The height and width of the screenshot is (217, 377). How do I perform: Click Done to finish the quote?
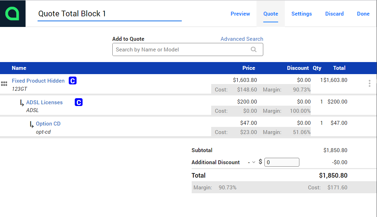click(x=363, y=14)
